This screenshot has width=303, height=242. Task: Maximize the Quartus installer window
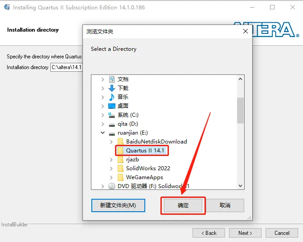tap(272, 7)
